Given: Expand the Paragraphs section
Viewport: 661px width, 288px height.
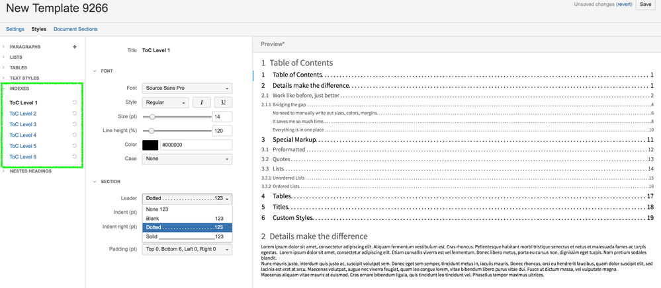Looking at the screenshot, I should [x=4, y=47].
